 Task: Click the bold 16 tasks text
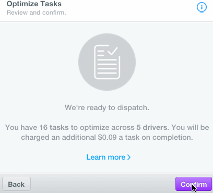tap(54, 127)
